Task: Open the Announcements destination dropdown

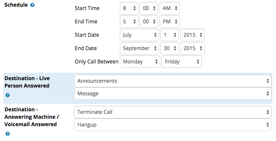Action: (173, 81)
